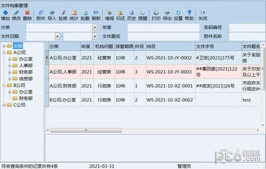The height and width of the screenshot is (169, 266).
Task: Sort by the 年度 column header
Action: [87, 46]
